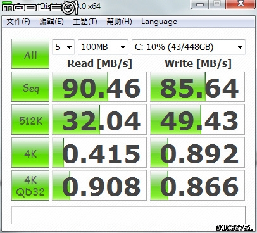This screenshot has height=233, width=257.
Task: Select the Seq write value 85.64
Action: 197,87
